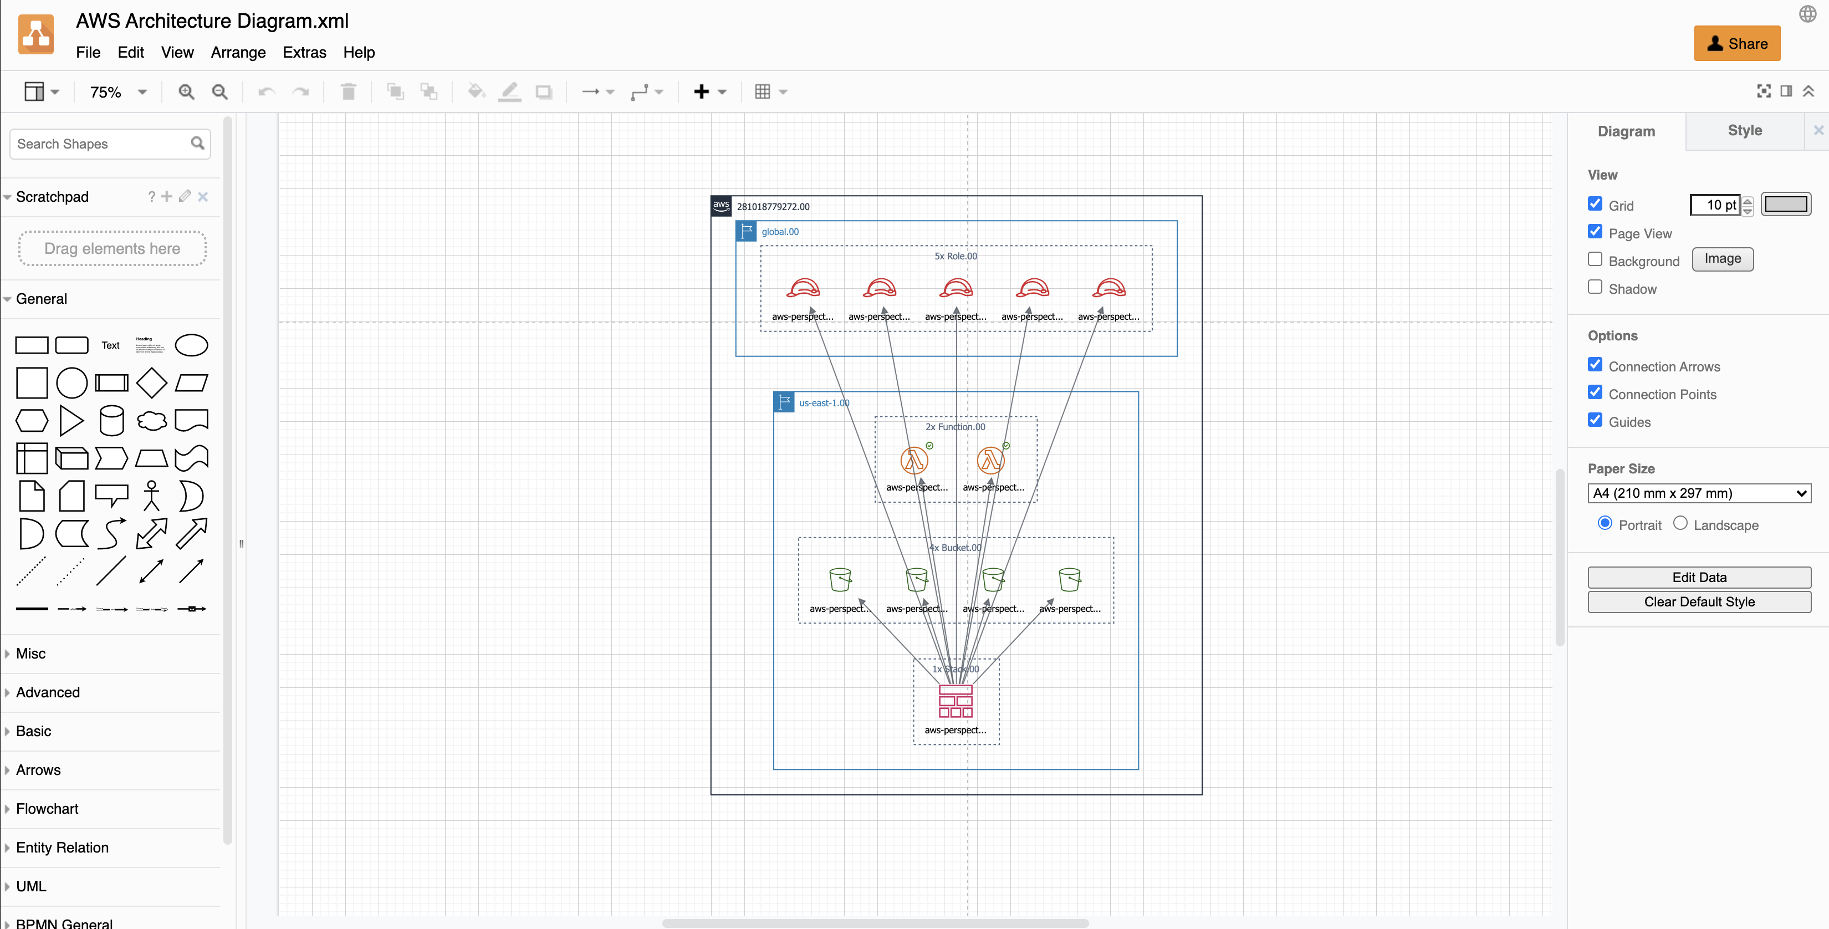Image resolution: width=1829 pixels, height=929 pixels.
Task: Expand the Flowchart shape category
Action: tap(47, 808)
